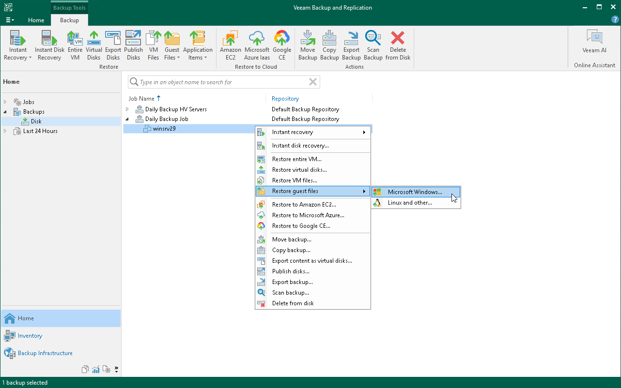Click Google CE ribbon icon
Viewport: 621px width, 388px height.
tap(282, 45)
